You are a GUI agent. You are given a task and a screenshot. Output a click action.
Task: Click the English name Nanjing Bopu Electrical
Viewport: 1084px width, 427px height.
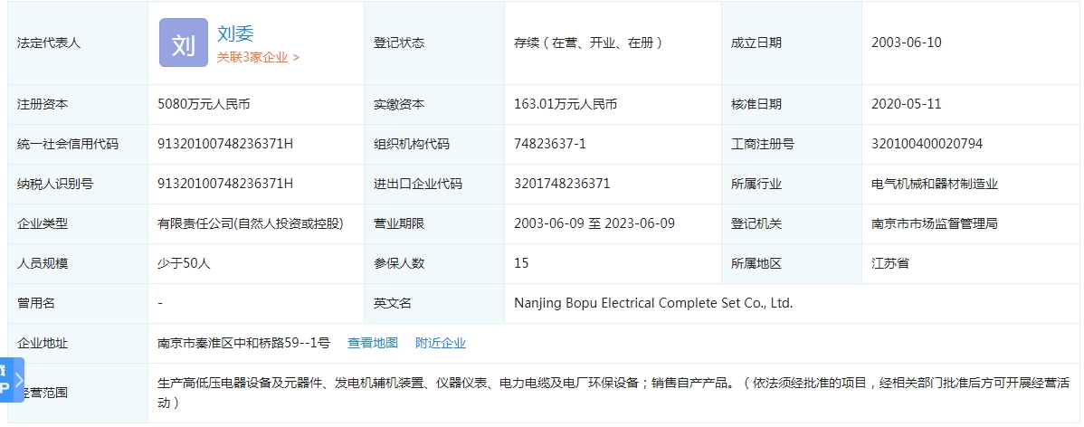(x=652, y=303)
